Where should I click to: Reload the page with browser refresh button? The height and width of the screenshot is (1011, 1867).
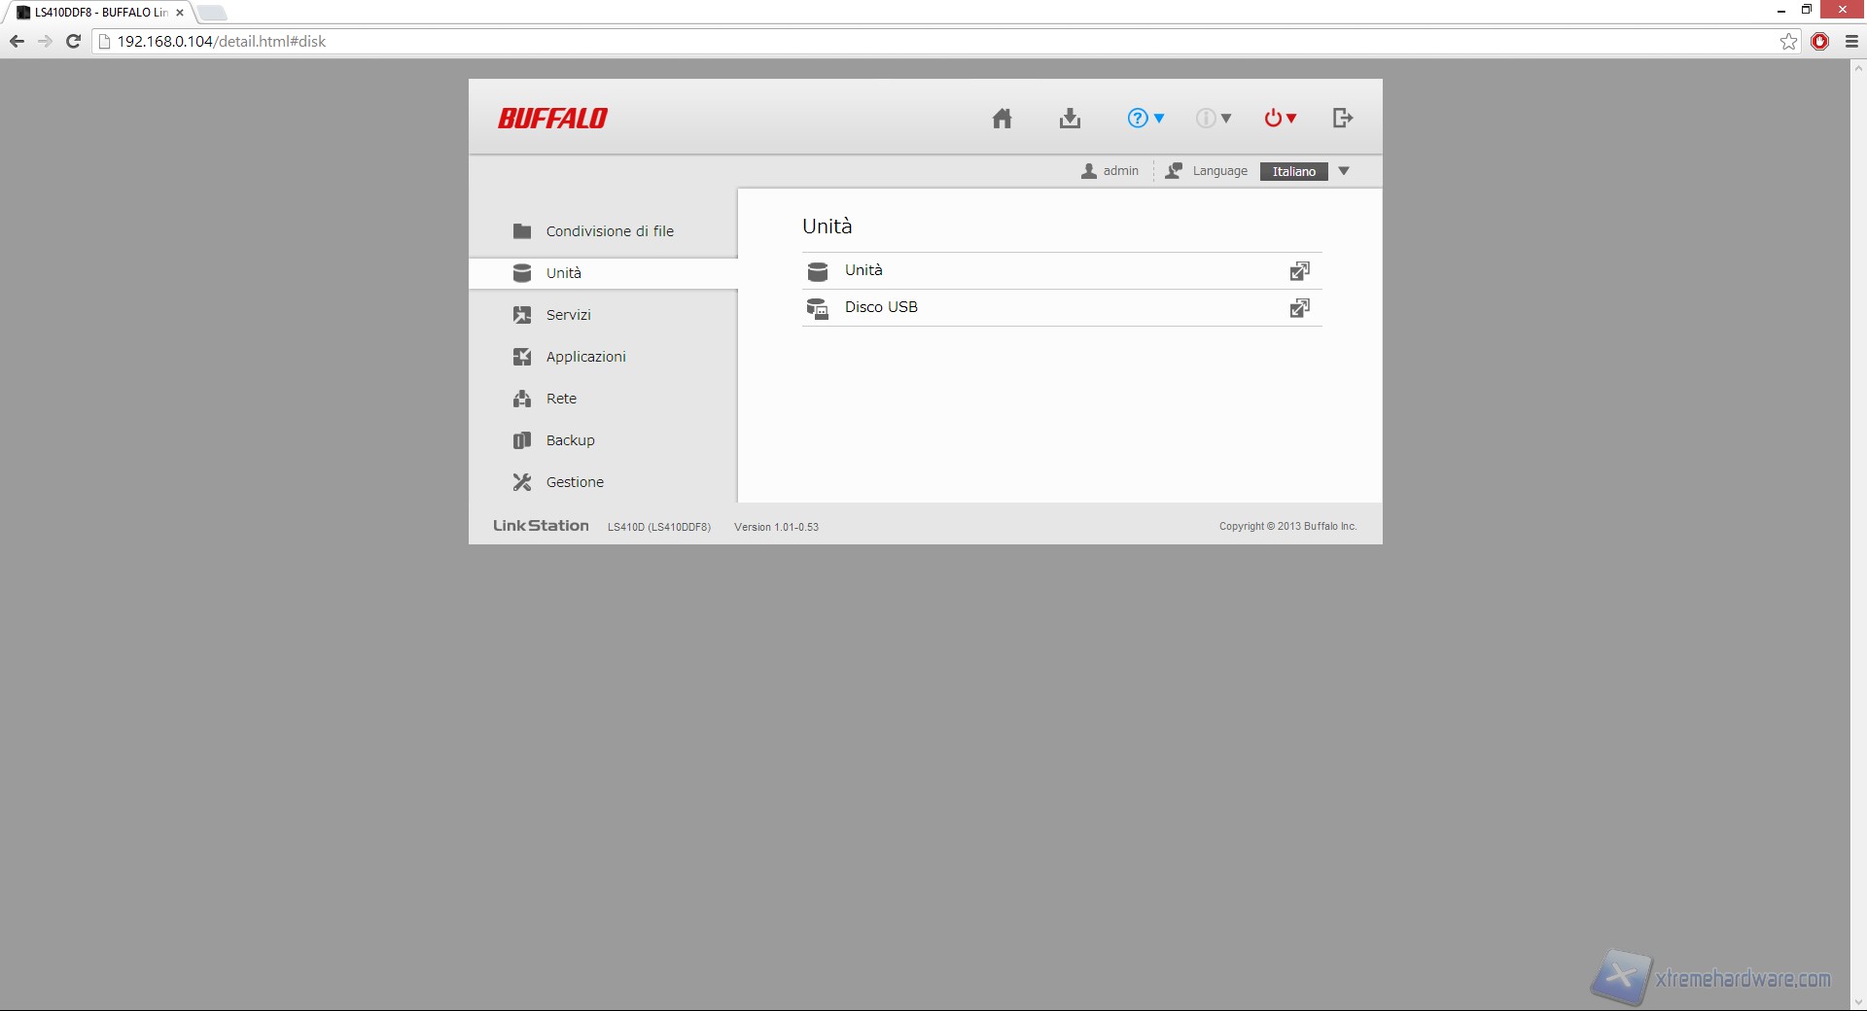(x=73, y=41)
